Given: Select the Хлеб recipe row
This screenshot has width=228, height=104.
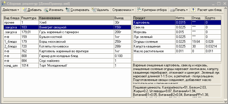Looking at the screenshot, I should coord(67,22).
